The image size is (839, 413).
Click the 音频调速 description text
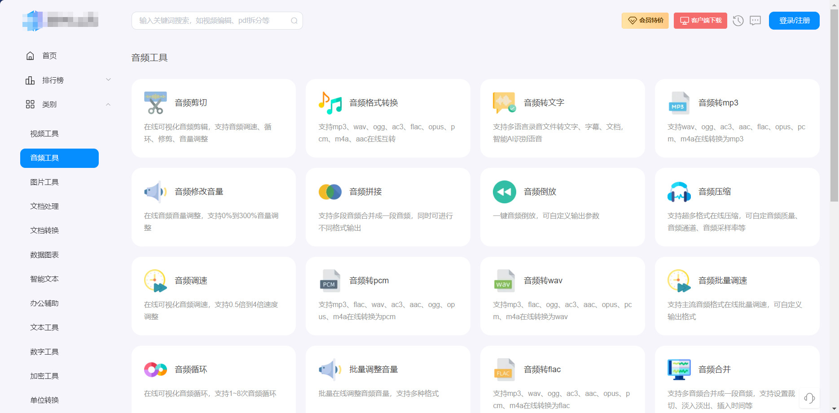pyautogui.click(x=211, y=311)
